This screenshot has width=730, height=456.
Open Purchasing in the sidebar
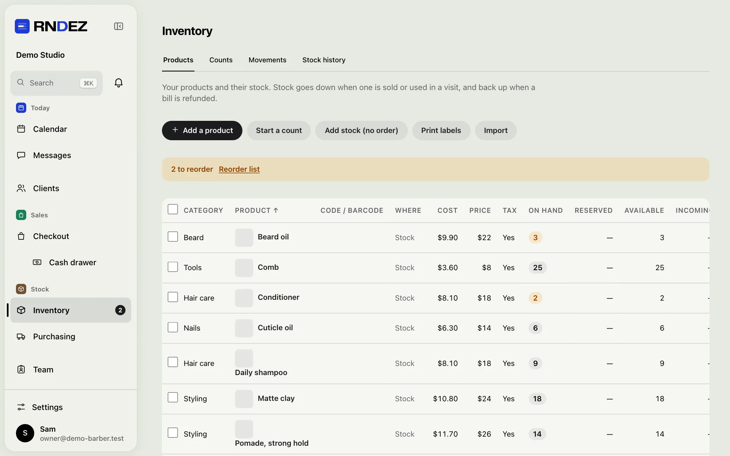(71, 337)
